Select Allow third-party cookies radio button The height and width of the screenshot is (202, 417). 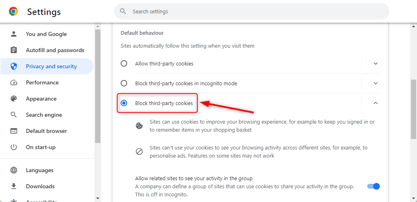(124, 64)
